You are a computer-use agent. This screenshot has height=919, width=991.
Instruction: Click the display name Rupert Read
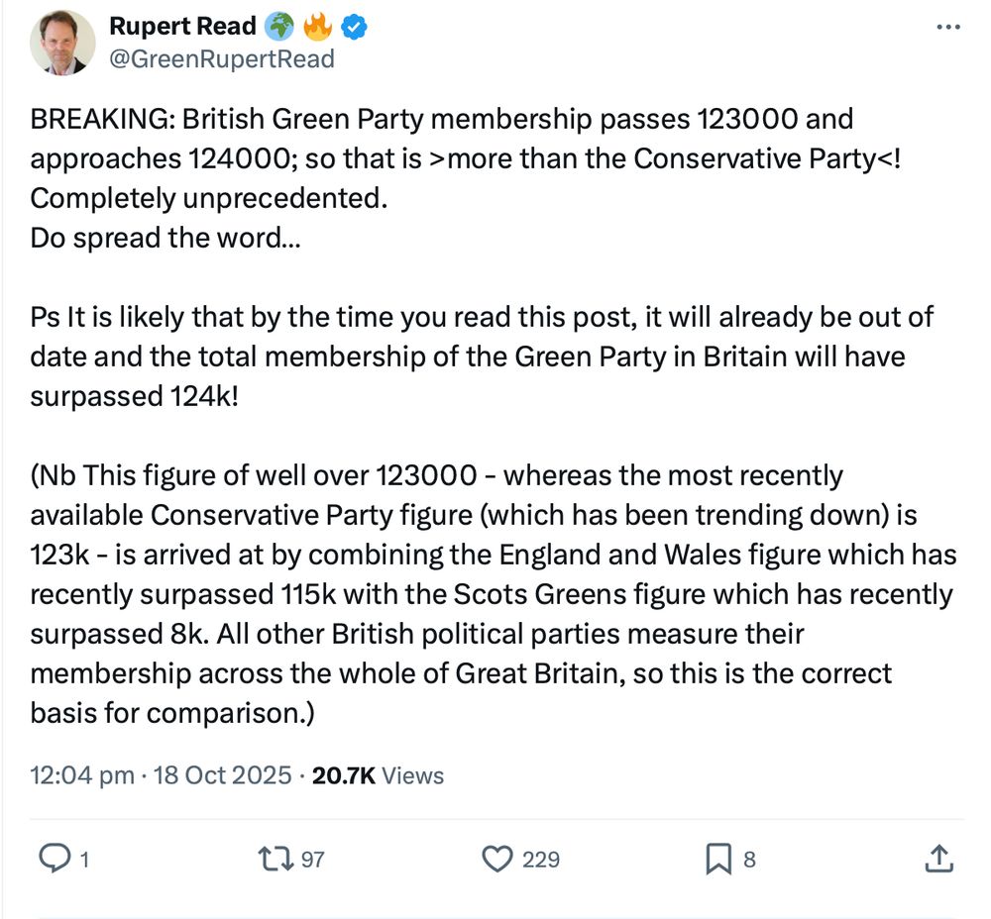click(x=182, y=27)
